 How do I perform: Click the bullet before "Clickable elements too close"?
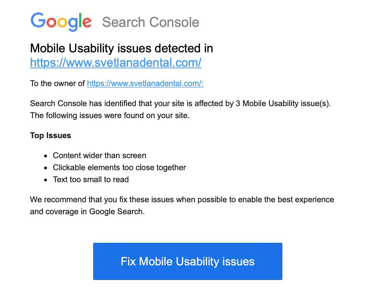tap(46, 168)
